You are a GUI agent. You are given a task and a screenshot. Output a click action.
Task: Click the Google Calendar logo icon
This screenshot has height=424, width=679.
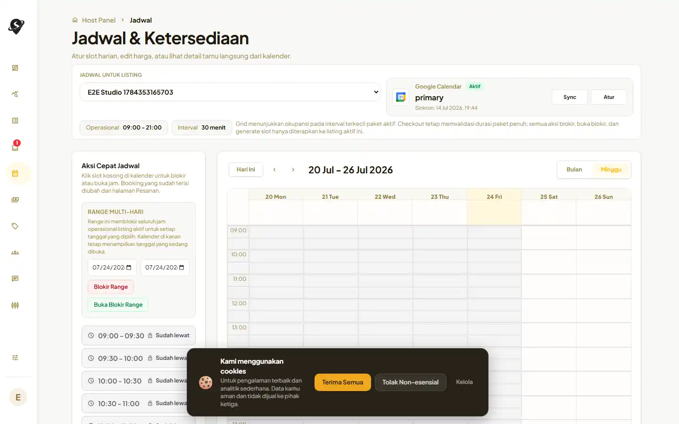click(401, 97)
